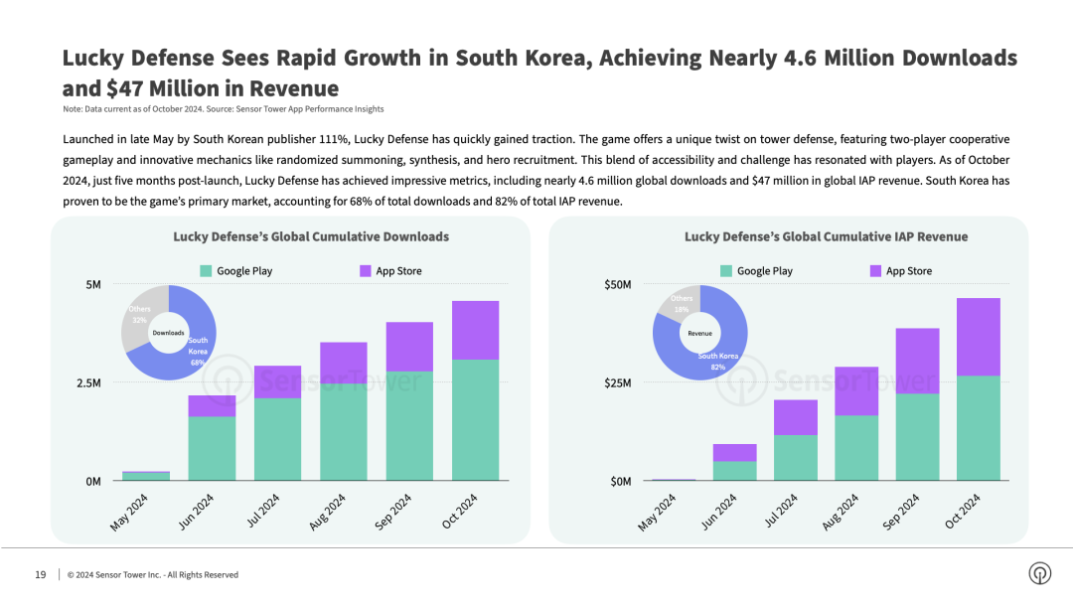1073x604 pixels.
Task: Click Jul 2024 App Store segment in Revenue chart
Action: coord(795,417)
